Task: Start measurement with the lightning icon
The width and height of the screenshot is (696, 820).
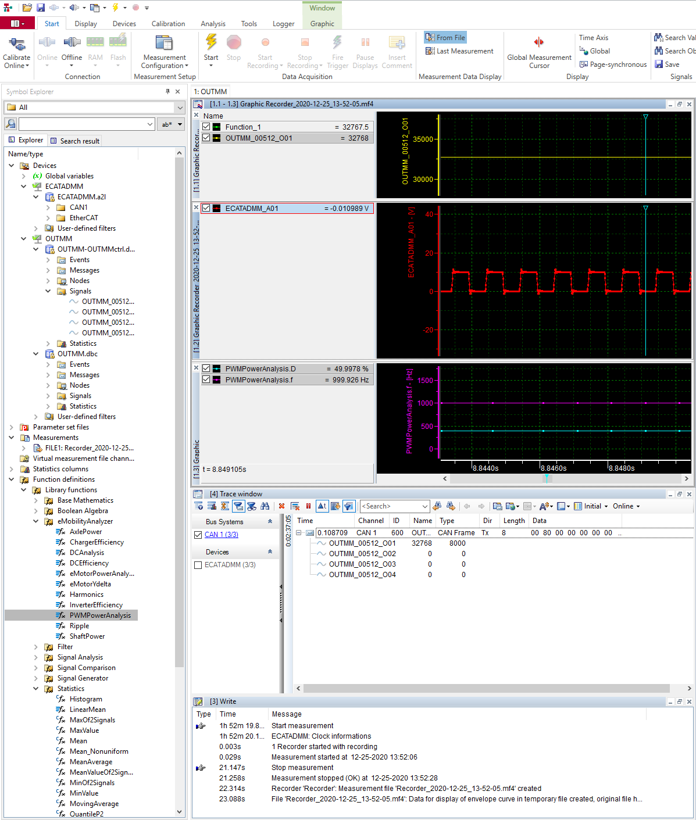Action: coord(211,43)
